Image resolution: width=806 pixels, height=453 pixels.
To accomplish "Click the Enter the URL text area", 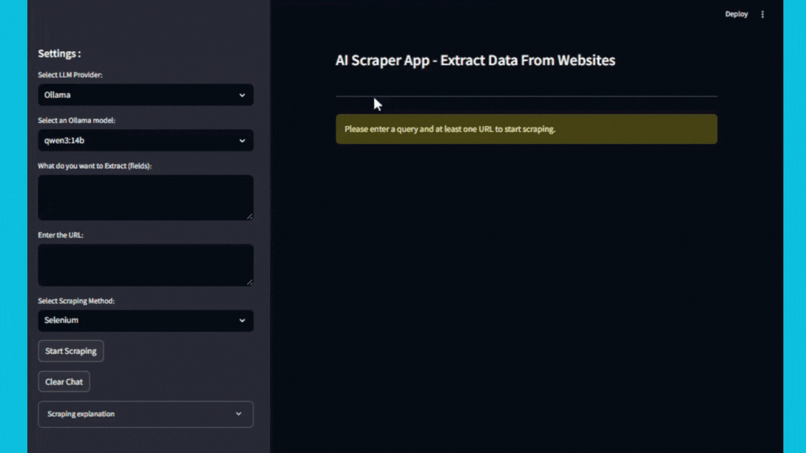I will [x=146, y=265].
